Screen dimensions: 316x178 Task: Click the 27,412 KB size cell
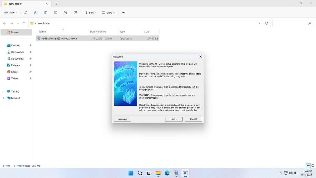152,39
